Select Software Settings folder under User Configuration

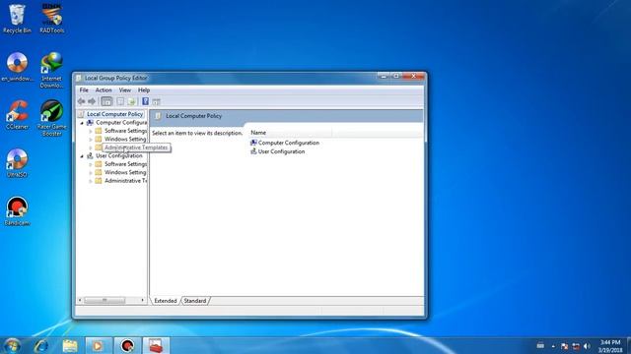[125, 164]
